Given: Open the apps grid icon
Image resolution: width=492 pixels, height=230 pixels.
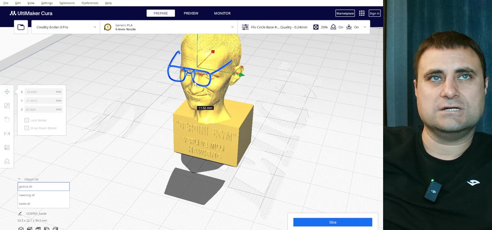Looking at the screenshot, I should (x=362, y=13).
